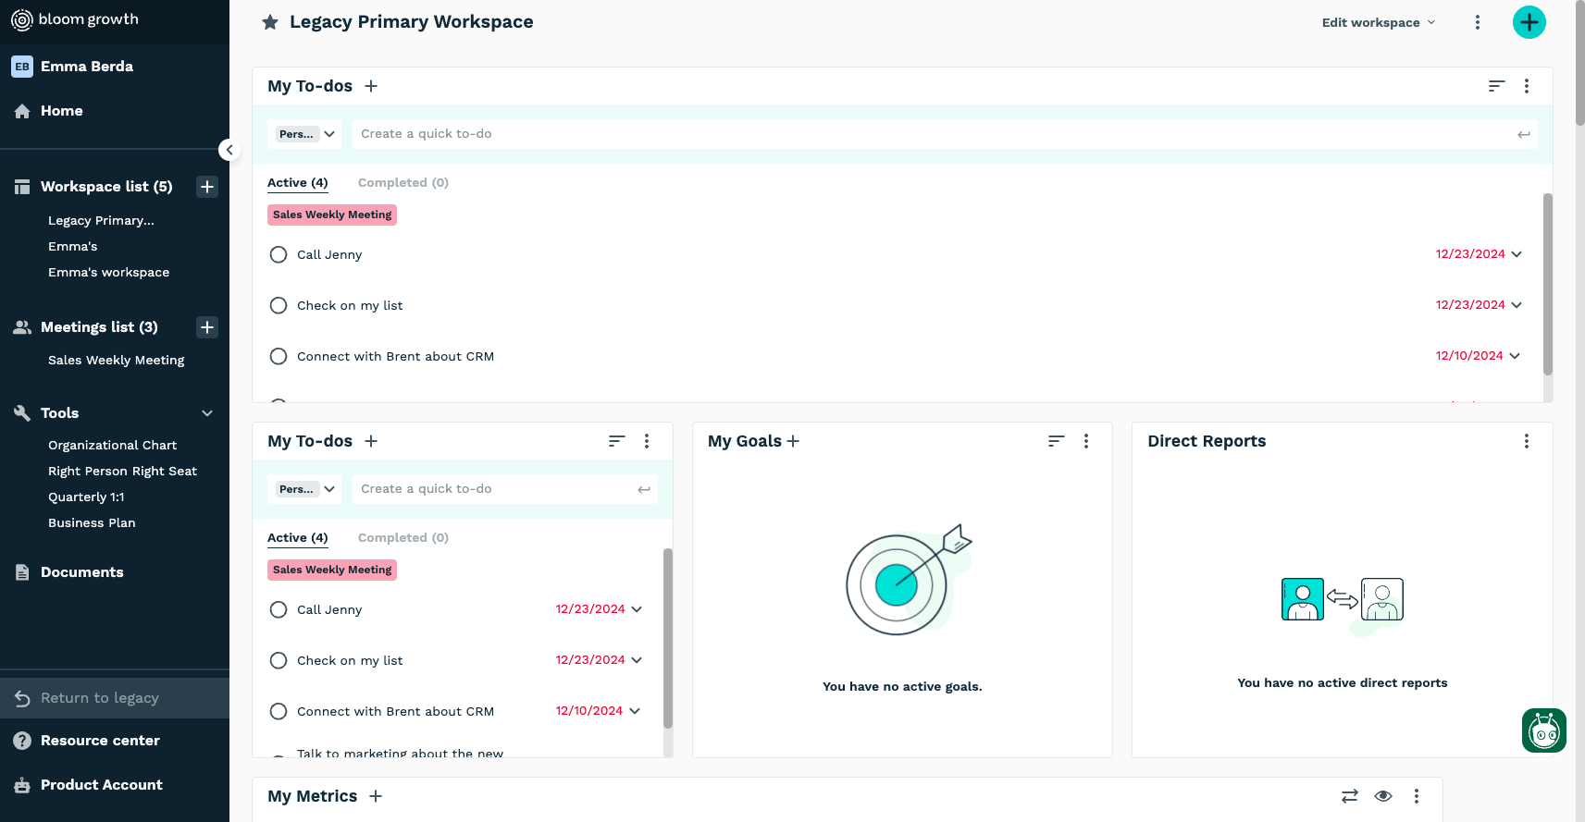
Task: Click the top Create a quick to-do field
Action: tap(935, 134)
